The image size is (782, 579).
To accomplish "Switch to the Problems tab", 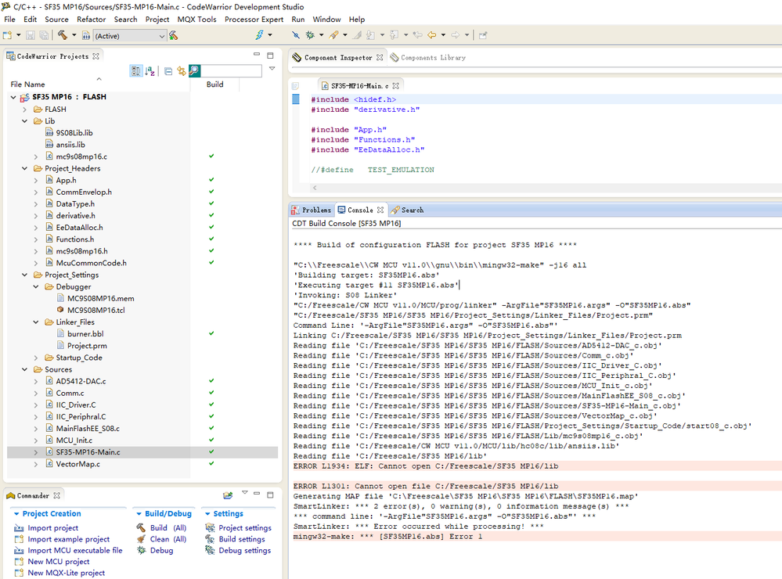I will tap(312, 210).
